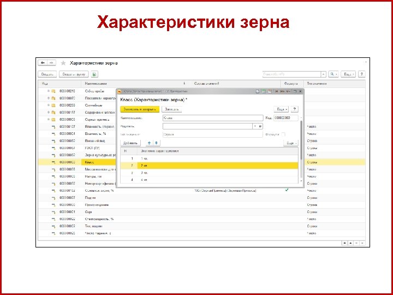Viewport: 393px width, 295px height.
Task: Click the document icon in dialog title bar
Action: tap(258, 92)
